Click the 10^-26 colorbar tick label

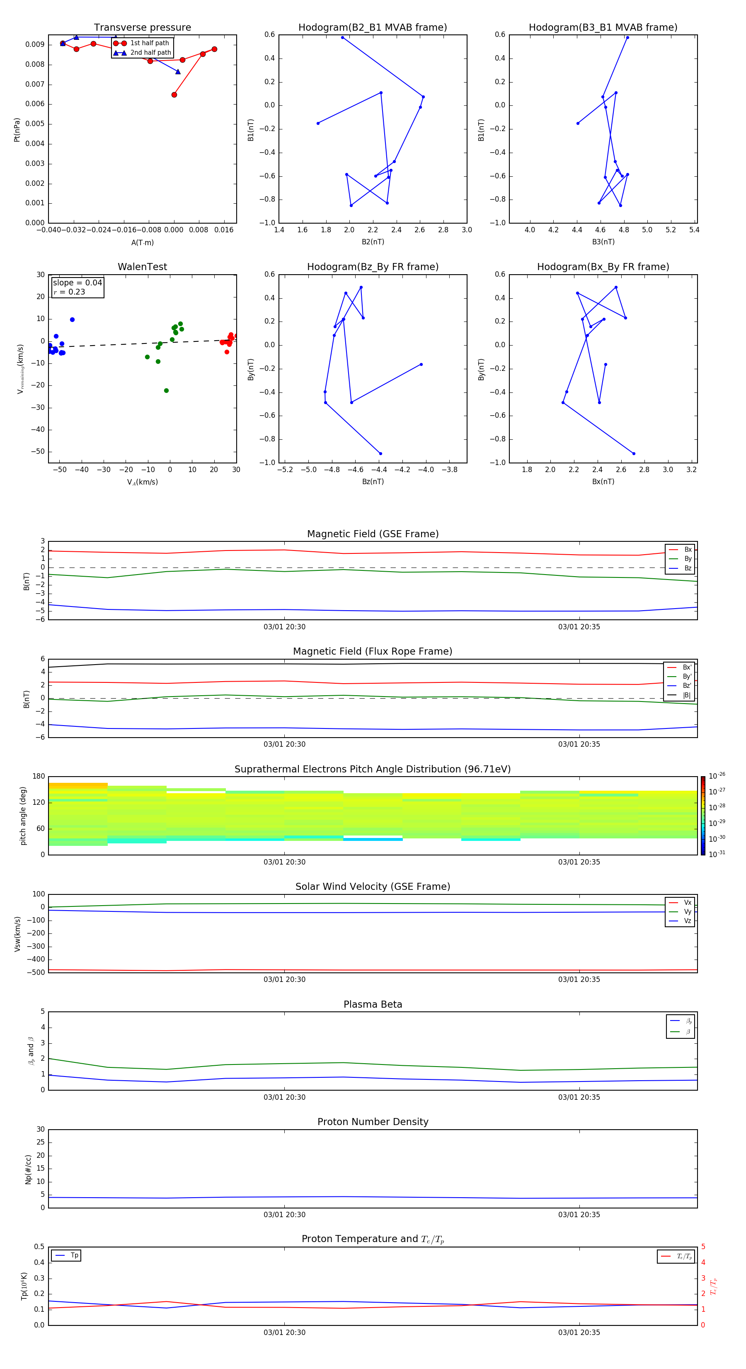[717, 776]
